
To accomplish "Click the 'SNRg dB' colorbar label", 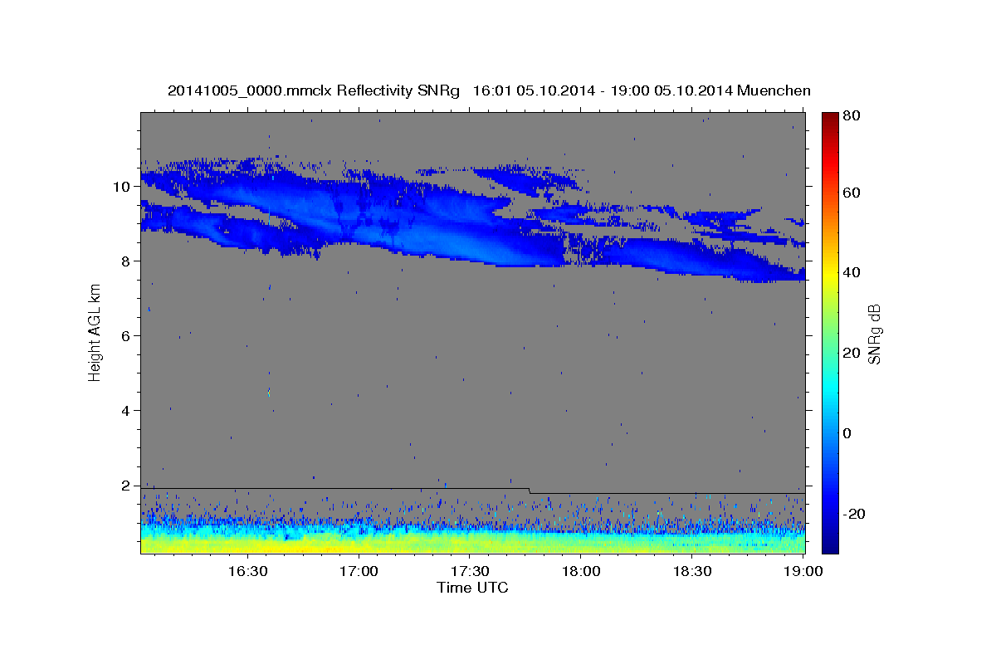I will pos(874,334).
